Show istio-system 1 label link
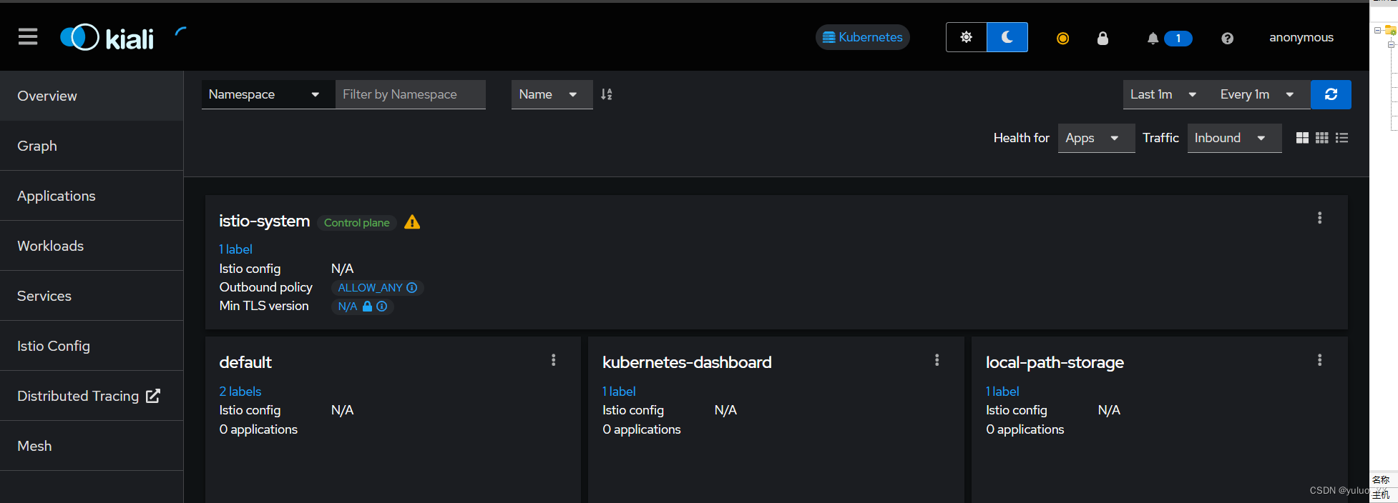The width and height of the screenshot is (1398, 503). pyautogui.click(x=235, y=249)
